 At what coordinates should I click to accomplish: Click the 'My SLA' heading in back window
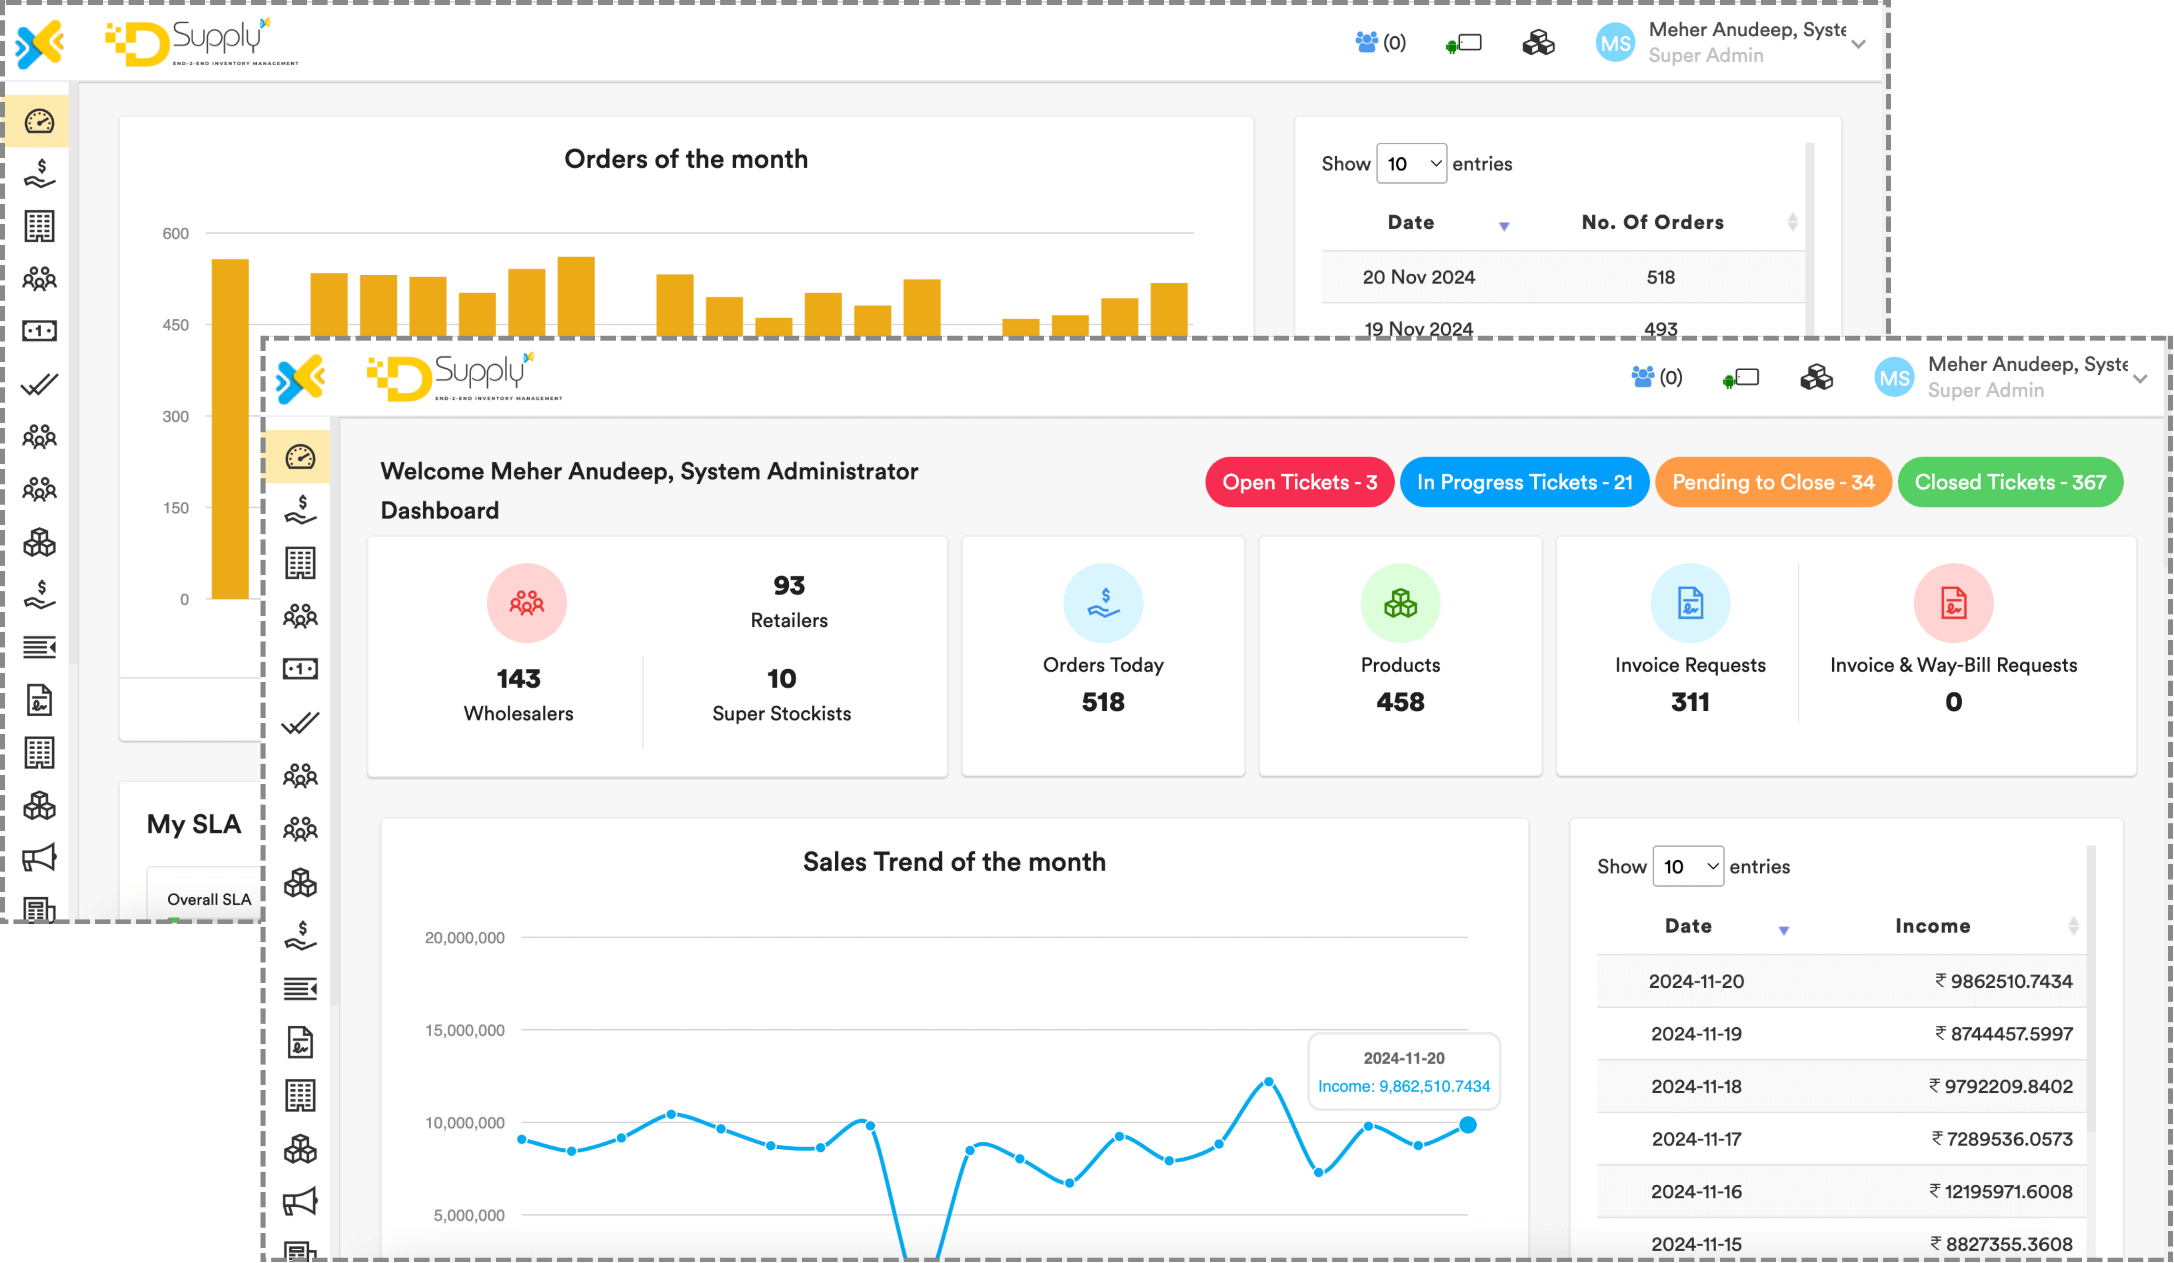coord(193,823)
